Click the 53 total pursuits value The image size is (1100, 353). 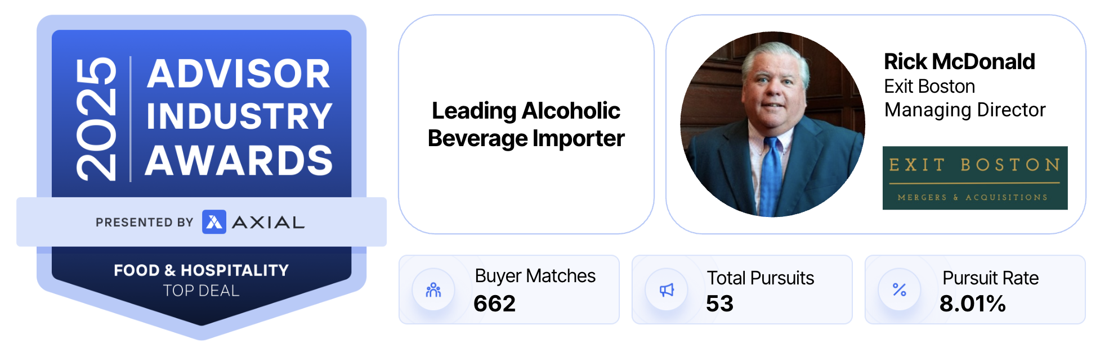pos(719,304)
